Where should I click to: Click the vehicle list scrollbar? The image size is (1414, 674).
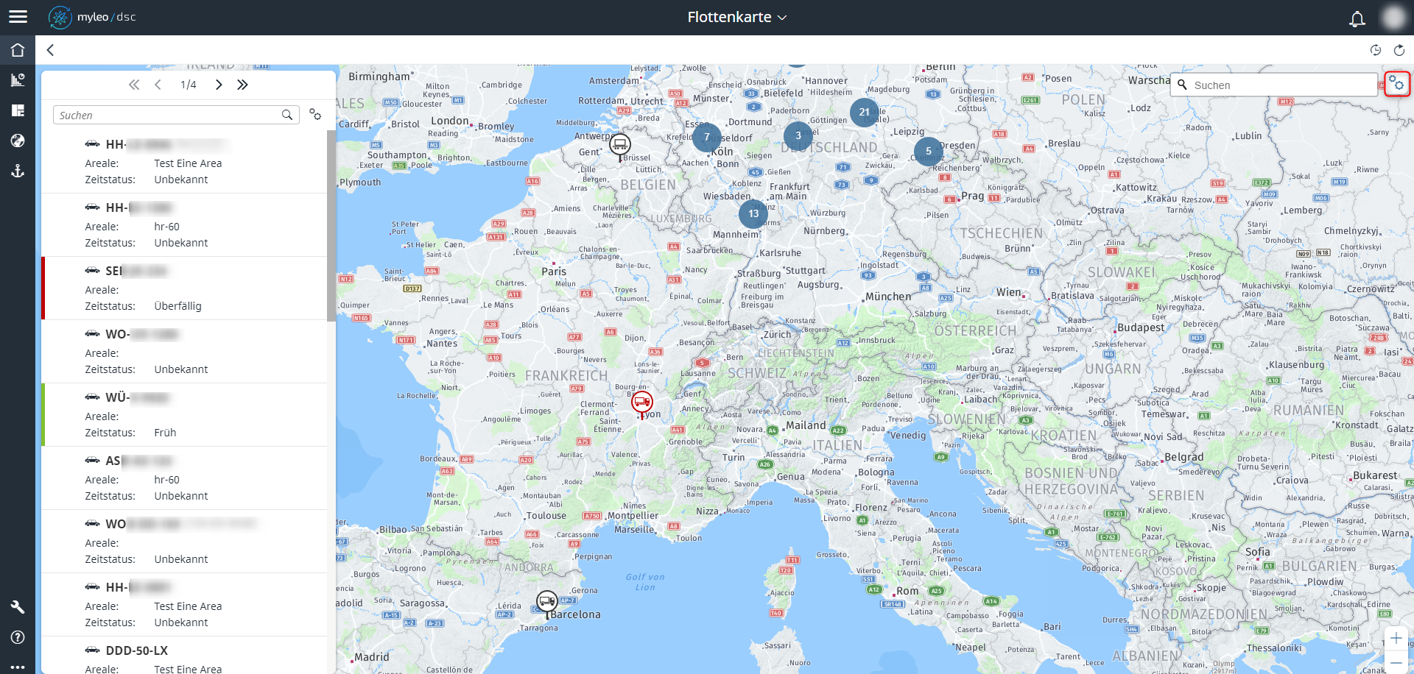tap(331, 224)
